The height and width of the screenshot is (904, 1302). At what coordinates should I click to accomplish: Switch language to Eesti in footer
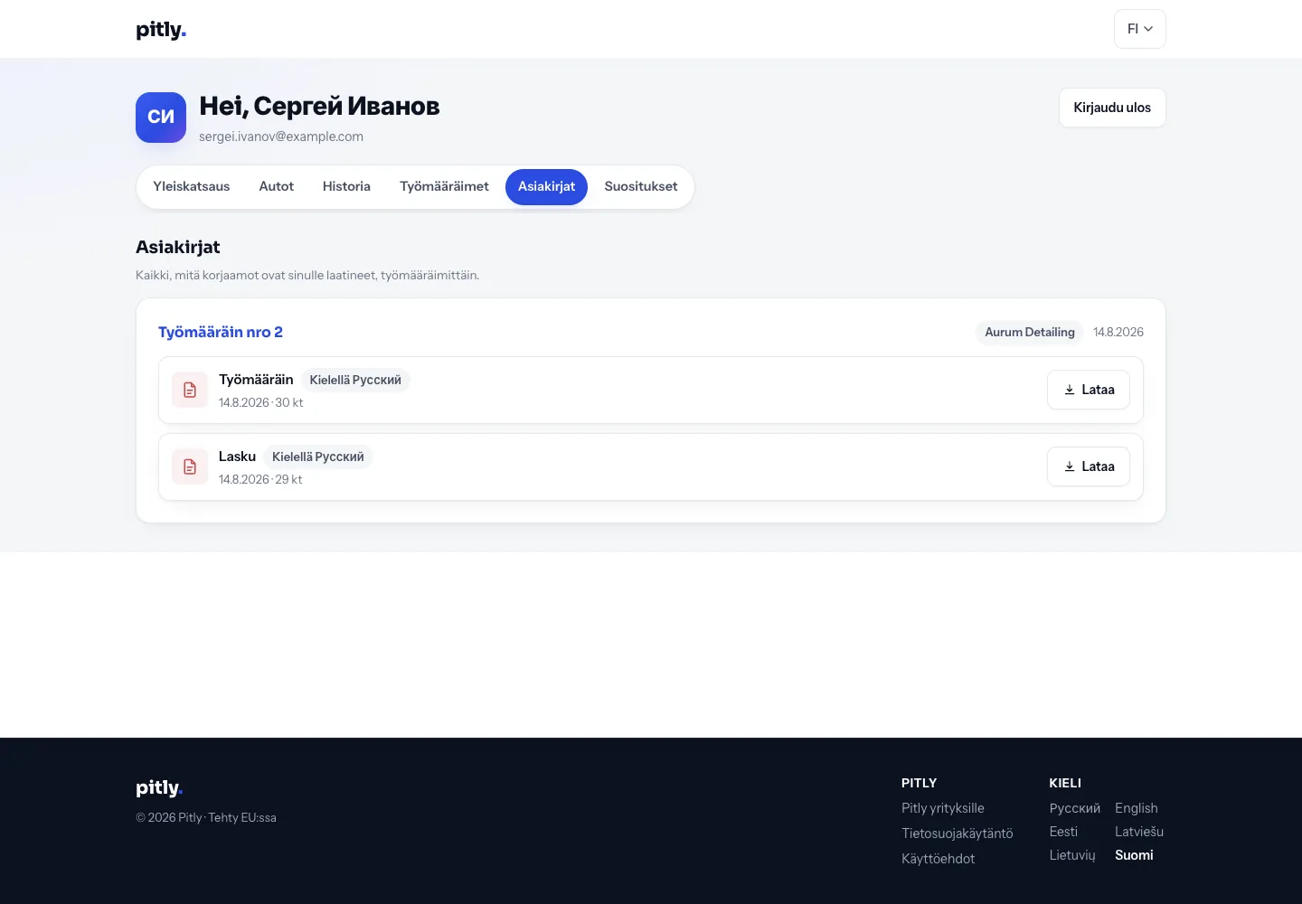(1063, 832)
